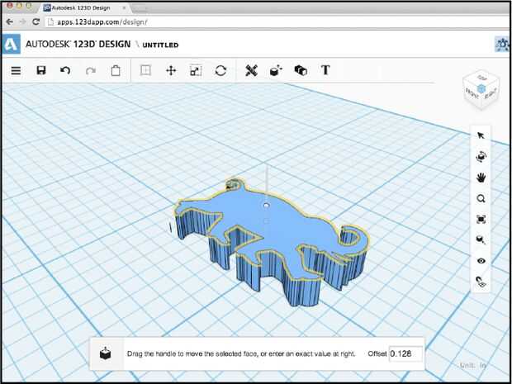Image resolution: width=512 pixels, height=384 pixels.
Task: Open the primitives cylinder tool
Action: click(276, 70)
